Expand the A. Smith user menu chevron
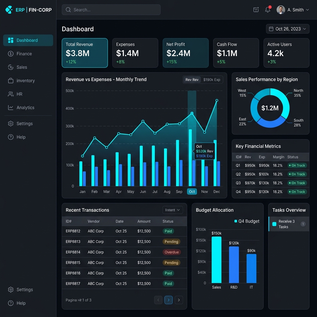 coord(307,10)
